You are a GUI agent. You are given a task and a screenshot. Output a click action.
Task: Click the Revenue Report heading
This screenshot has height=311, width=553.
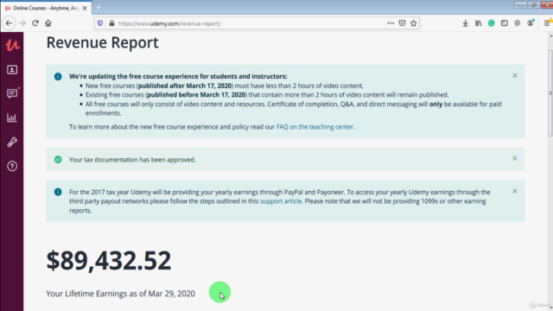(102, 42)
